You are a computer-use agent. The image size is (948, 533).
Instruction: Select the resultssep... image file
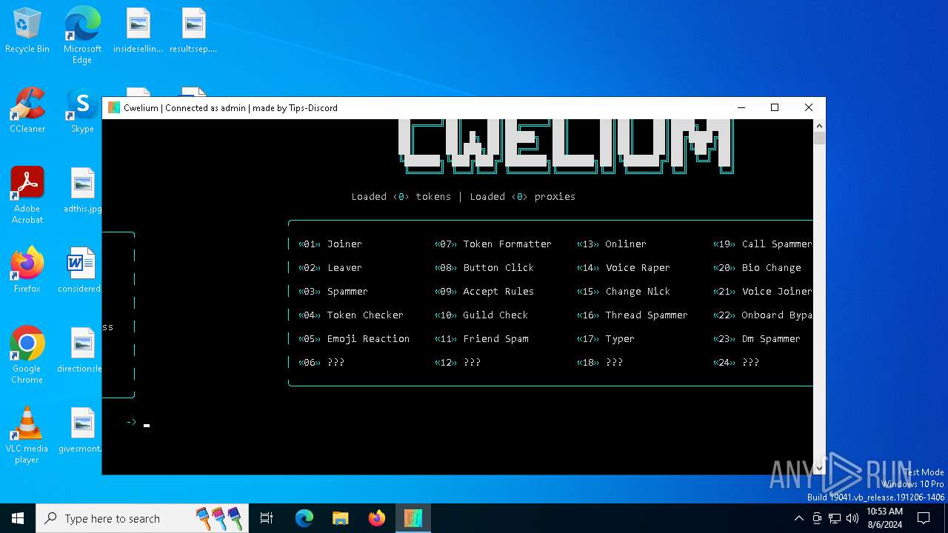pos(193,31)
